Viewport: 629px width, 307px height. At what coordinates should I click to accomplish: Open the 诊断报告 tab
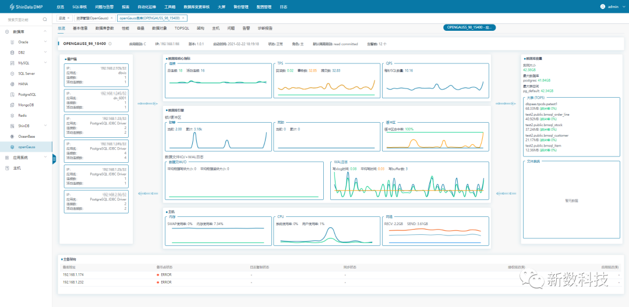click(x=265, y=28)
